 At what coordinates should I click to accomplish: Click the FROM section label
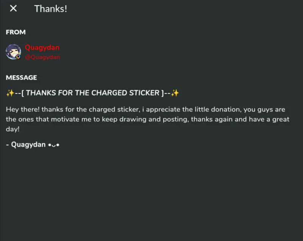[x=16, y=32]
